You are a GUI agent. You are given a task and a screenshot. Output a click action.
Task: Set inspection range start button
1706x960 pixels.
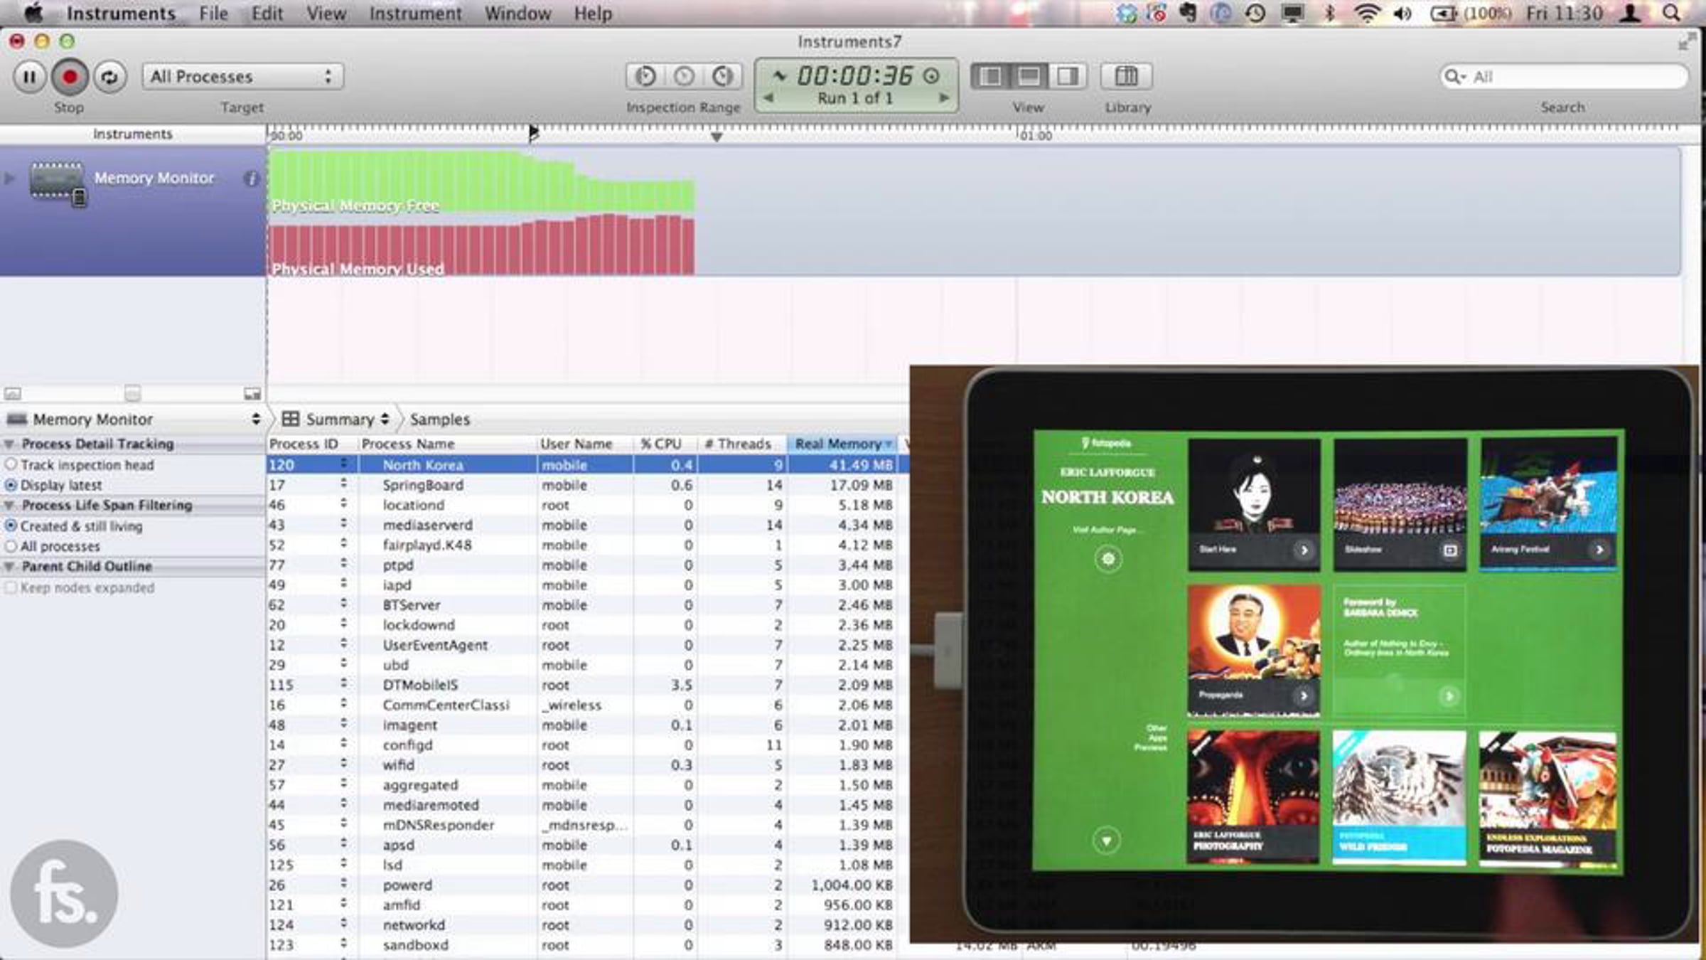click(645, 76)
